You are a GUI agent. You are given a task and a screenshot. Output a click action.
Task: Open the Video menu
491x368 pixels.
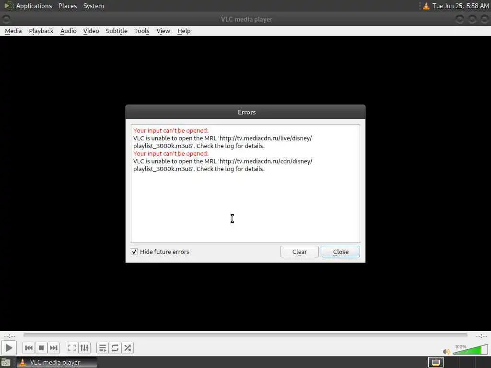tap(91, 31)
